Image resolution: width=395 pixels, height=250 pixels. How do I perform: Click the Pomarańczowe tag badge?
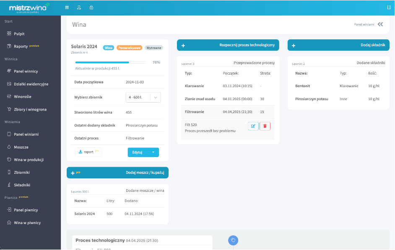coord(130,48)
